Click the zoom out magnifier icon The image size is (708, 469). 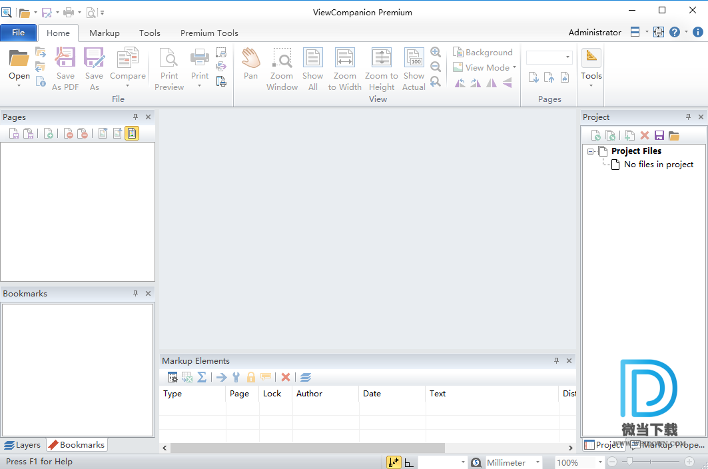pyautogui.click(x=436, y=67)
